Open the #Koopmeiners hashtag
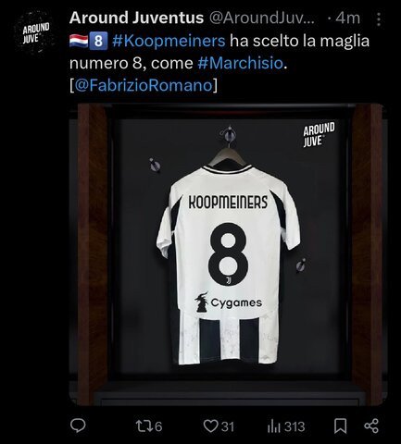401x444 pixels. [169, 41]
